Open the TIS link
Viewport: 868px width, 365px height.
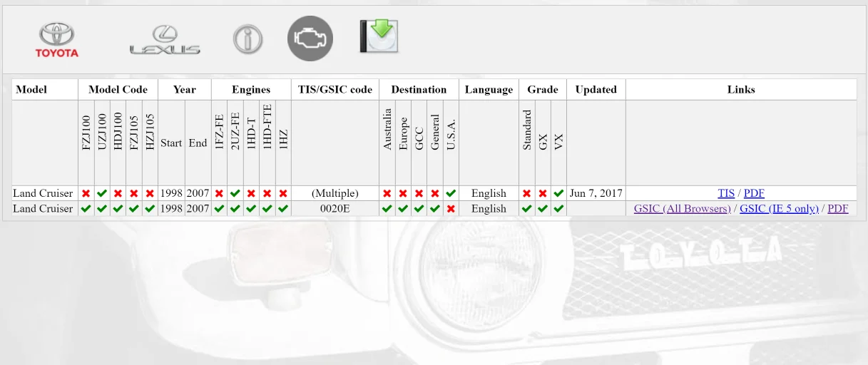(x=726, y=193)
